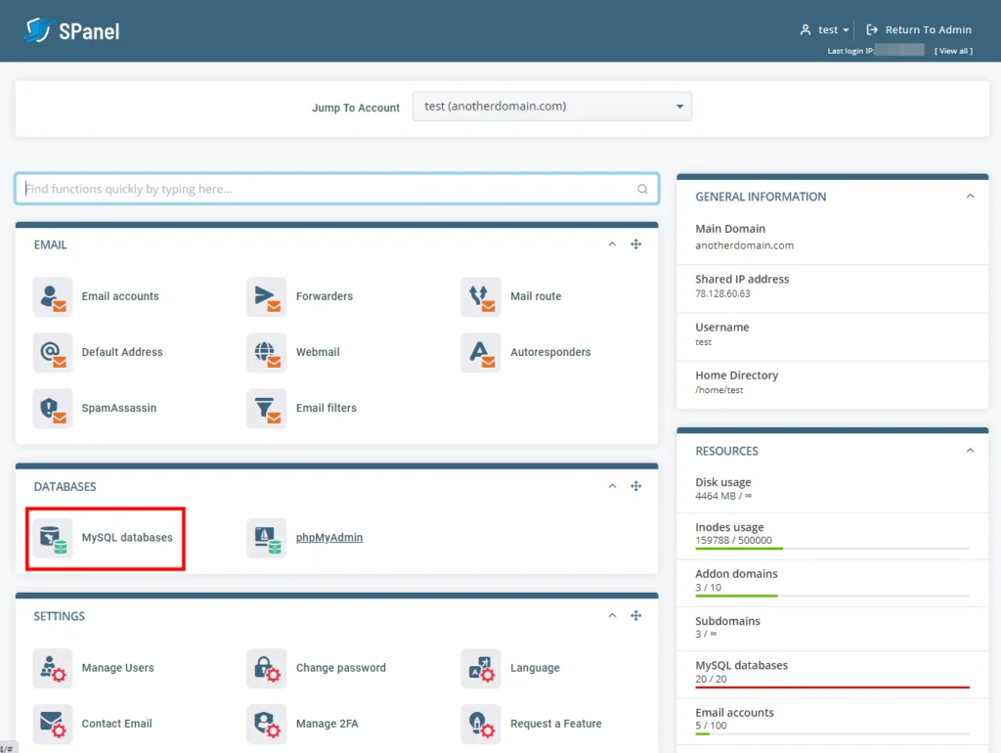Collapse the EMAIL section chevron
Screen dimensions: 1001x753
tap(612, 244)
